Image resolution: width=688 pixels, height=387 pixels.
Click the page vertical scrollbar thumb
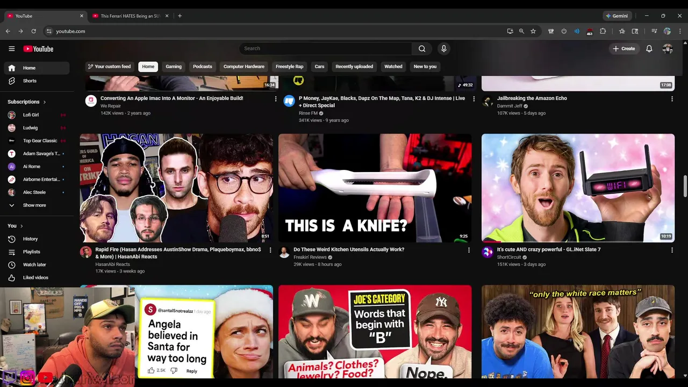click(x=685, y=186)
